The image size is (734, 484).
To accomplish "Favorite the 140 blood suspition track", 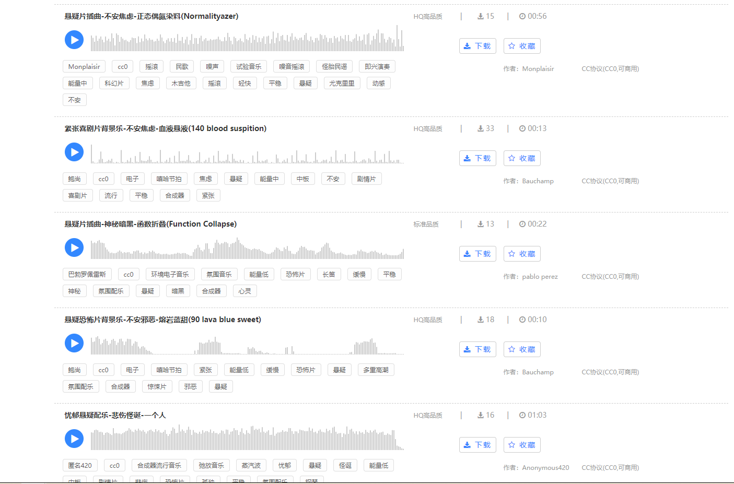I will [522, 158].
